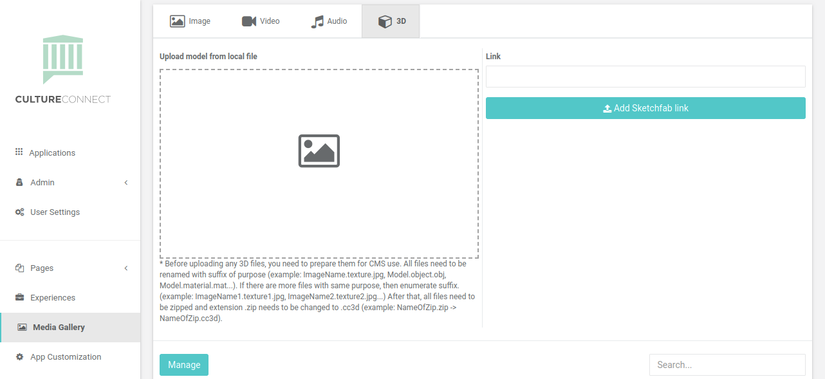Screen dimensions: 825x379
Task: Click the Pages copy icon
Action: pyautogui.click(x=19, y=268)
